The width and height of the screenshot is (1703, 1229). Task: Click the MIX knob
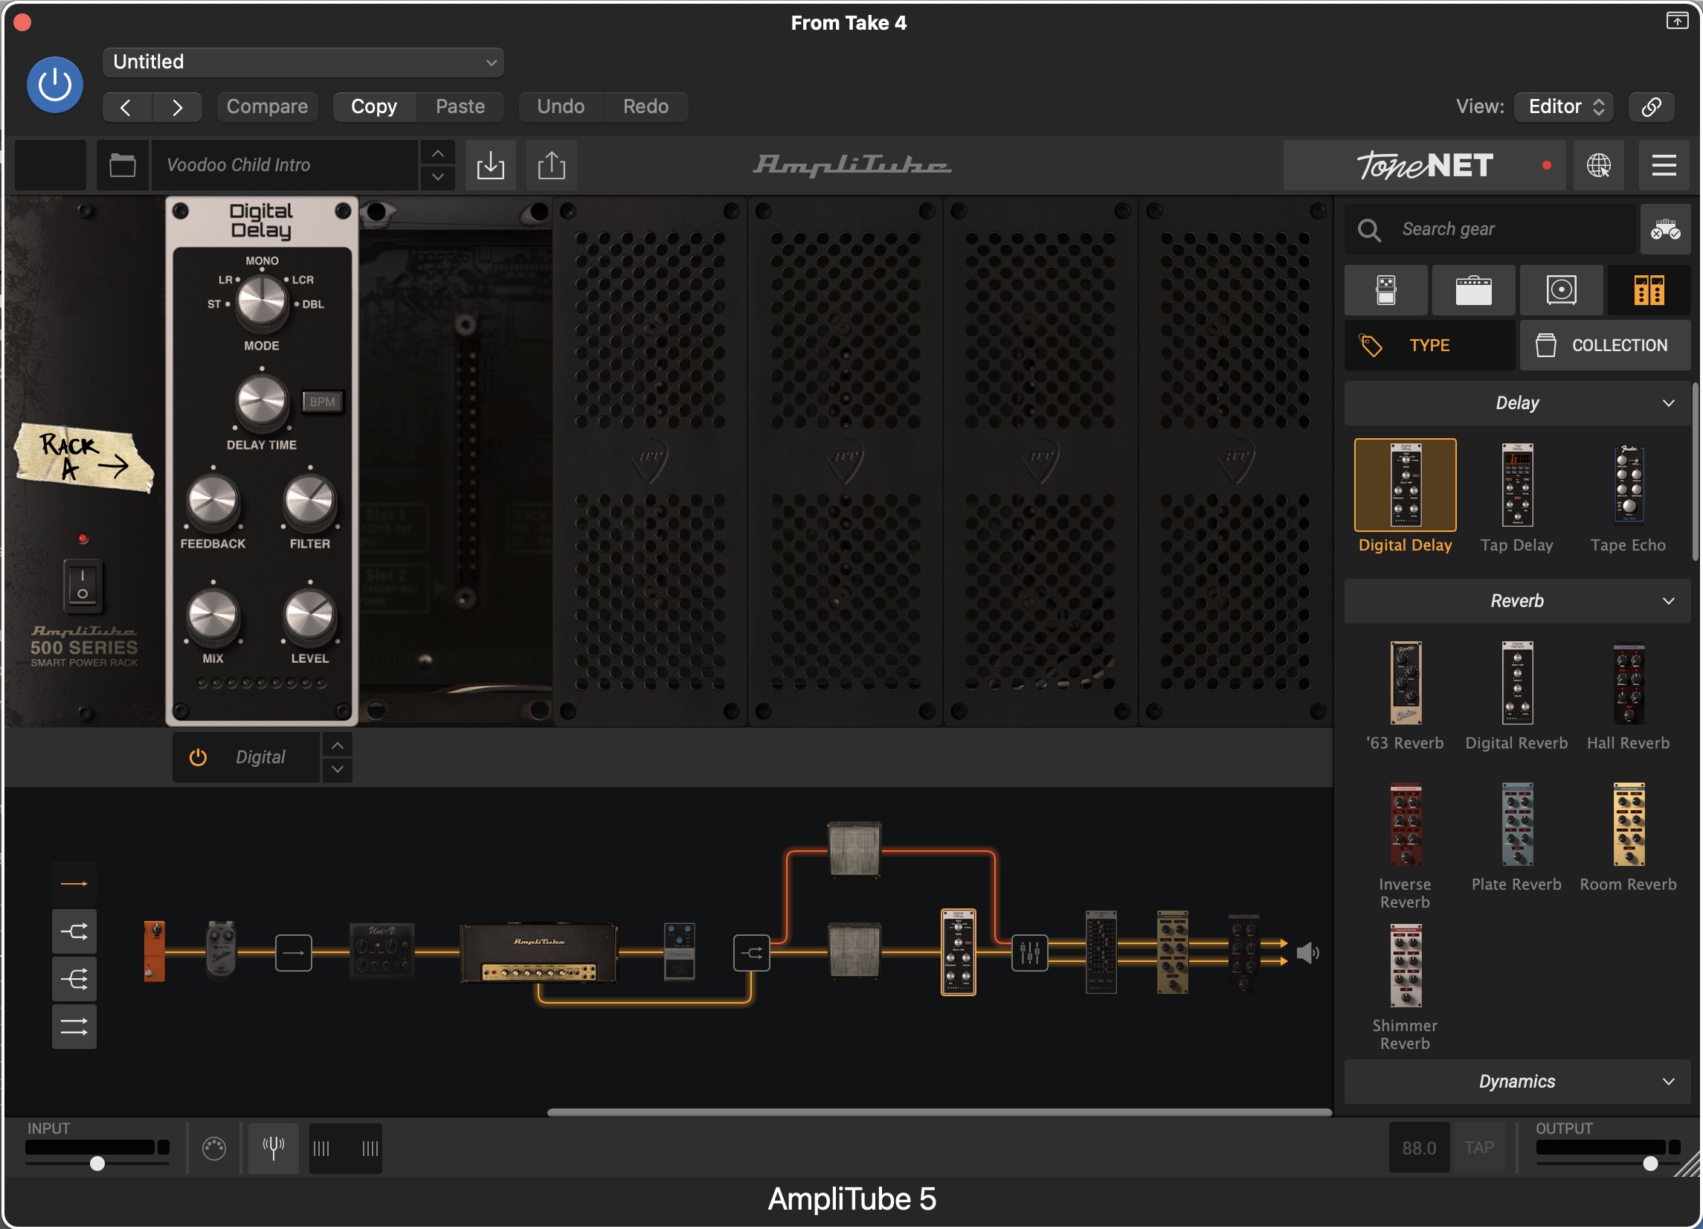(x=213, y=615)
